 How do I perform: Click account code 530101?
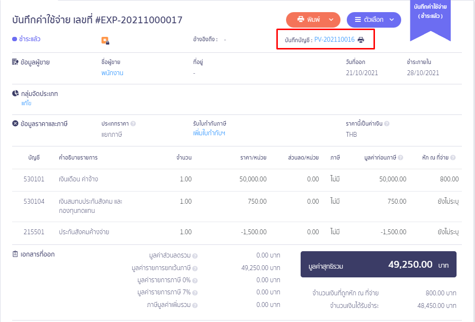(34, 179)
